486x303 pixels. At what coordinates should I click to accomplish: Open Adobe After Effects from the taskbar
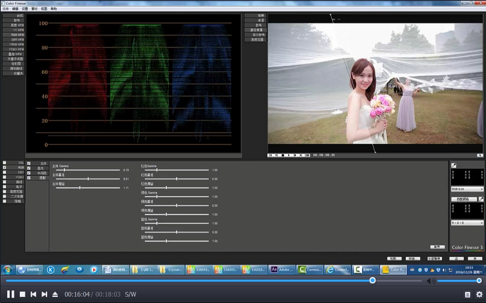click(x=281, y=270)
